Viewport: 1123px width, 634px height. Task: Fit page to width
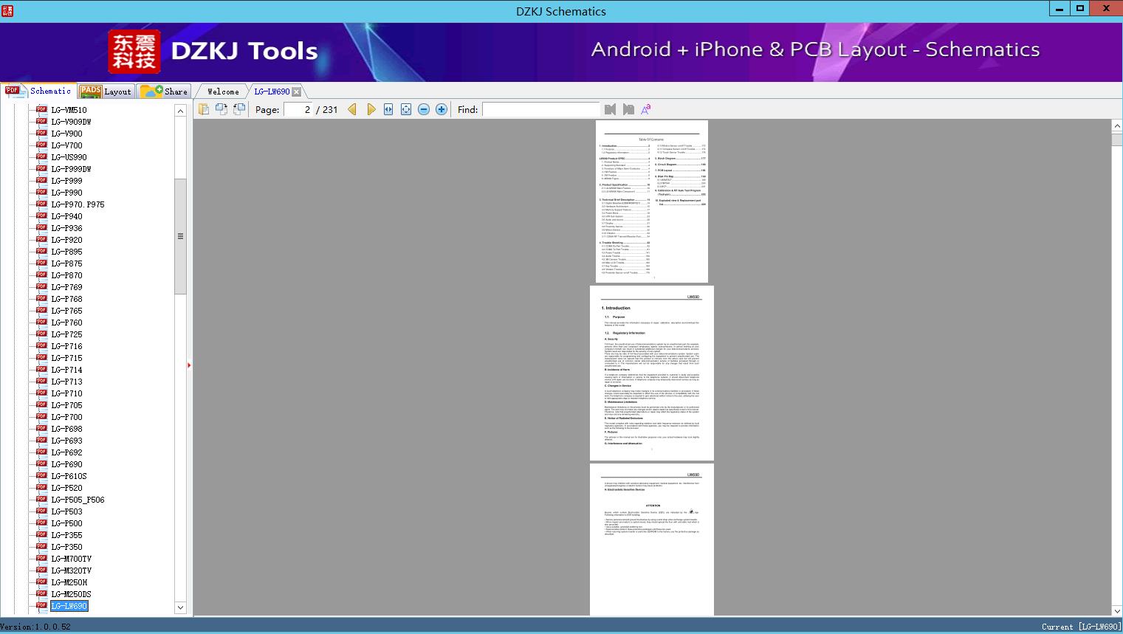pyautogui.click(x=388, y=109)
